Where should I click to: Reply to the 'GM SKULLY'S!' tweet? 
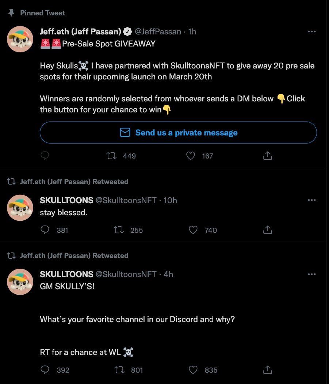pyautogui.click(x=45, y=370)
